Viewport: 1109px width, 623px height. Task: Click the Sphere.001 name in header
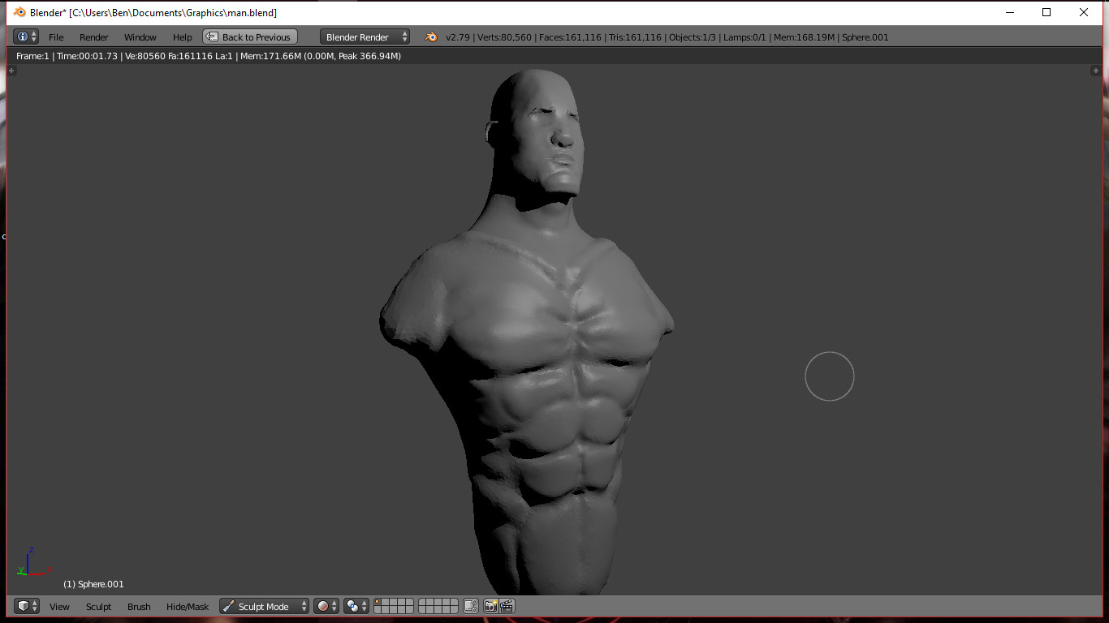click(865, 37)
